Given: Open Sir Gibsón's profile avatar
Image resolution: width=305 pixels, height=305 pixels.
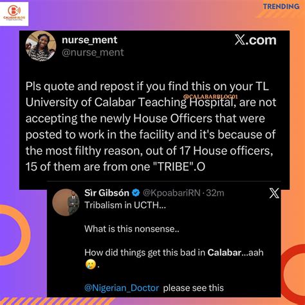Looking at the screenshot, I should click(x=66, y=202).
